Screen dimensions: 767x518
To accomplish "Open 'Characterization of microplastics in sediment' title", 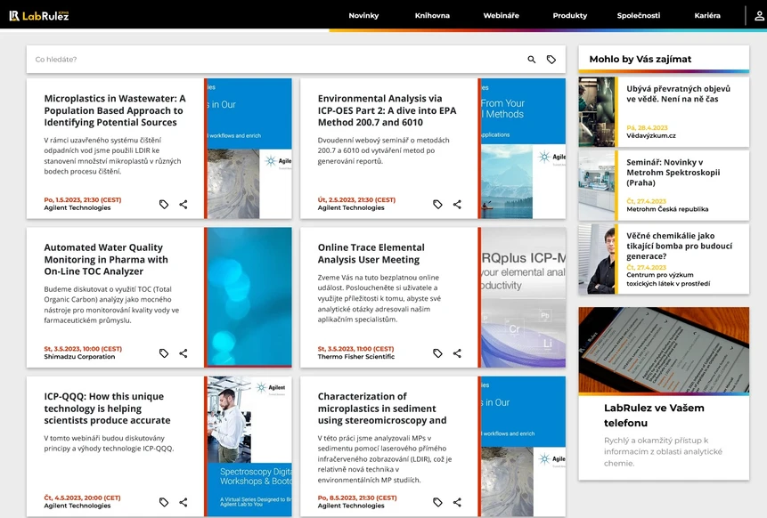I will point(382,408).
